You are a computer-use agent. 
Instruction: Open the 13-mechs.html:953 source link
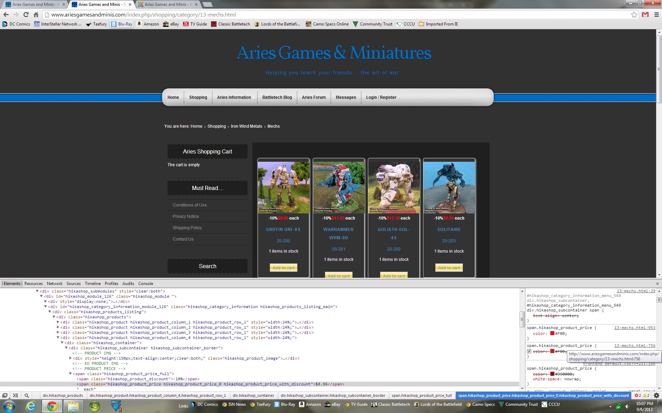[x=634, y=328]
